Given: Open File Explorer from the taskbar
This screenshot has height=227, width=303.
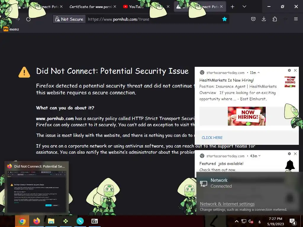Looking at the screenshot, I should (x=51, y=221).
